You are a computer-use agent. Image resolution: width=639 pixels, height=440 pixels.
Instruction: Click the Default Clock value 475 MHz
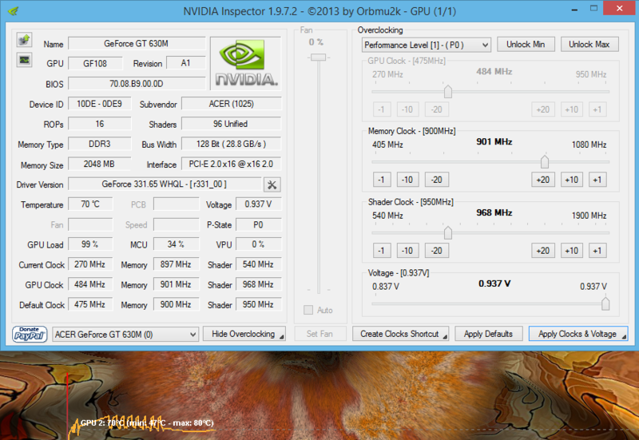pyautogui.click(x=90, y=305)
